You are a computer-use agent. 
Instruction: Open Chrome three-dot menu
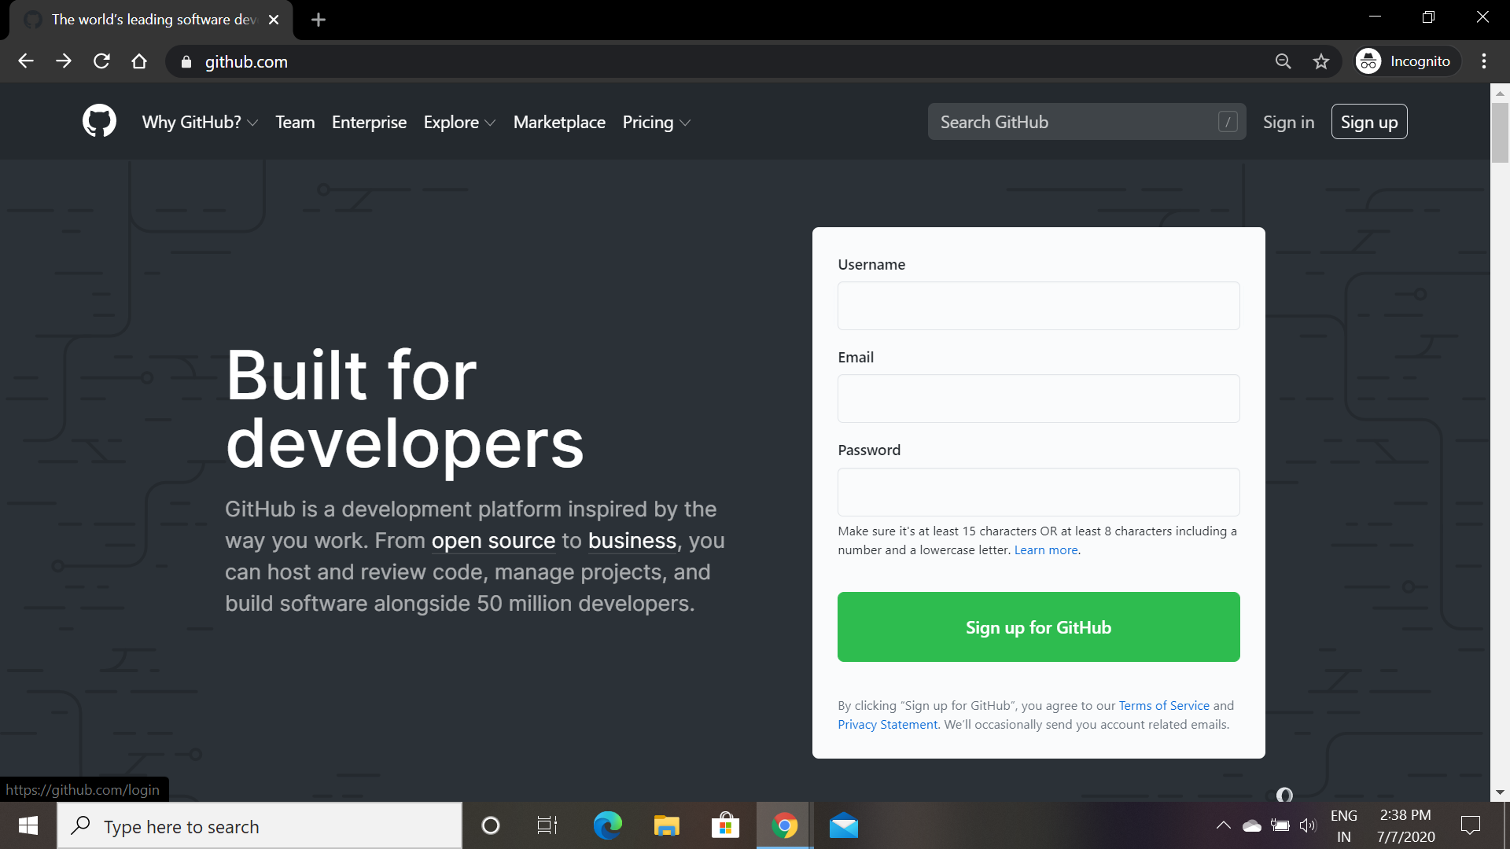(1483, 61)
